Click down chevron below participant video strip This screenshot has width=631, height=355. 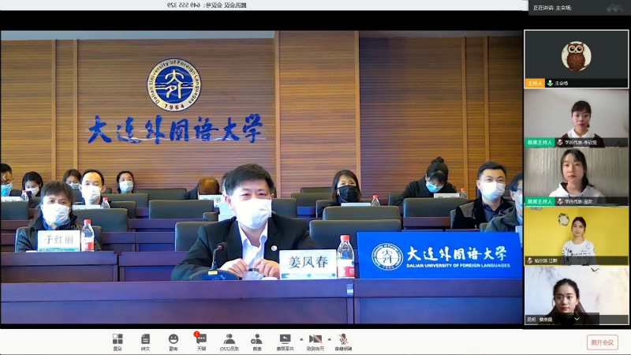pos(577,319)
